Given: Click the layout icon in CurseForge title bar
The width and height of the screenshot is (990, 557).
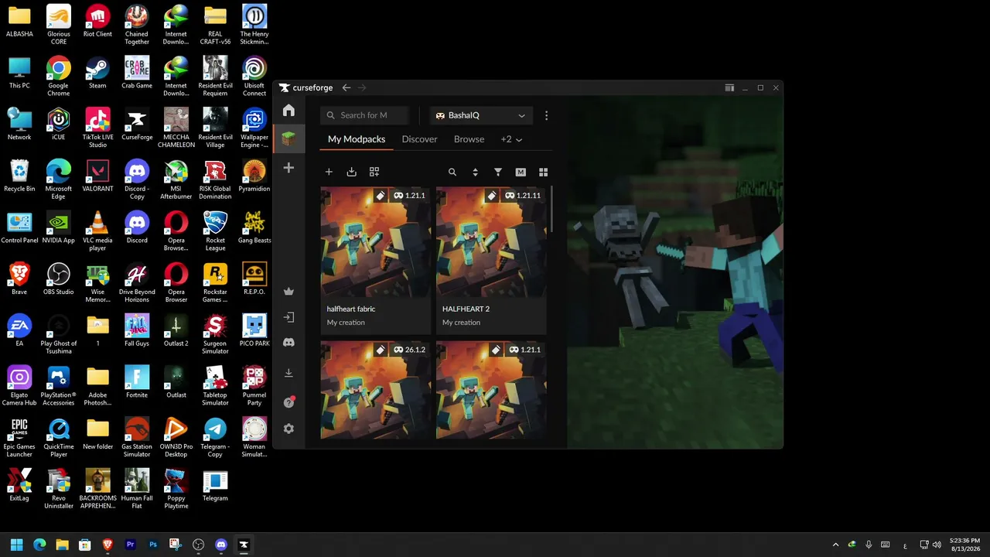Looking at the screenshot, I should click(x=729, y=88).
